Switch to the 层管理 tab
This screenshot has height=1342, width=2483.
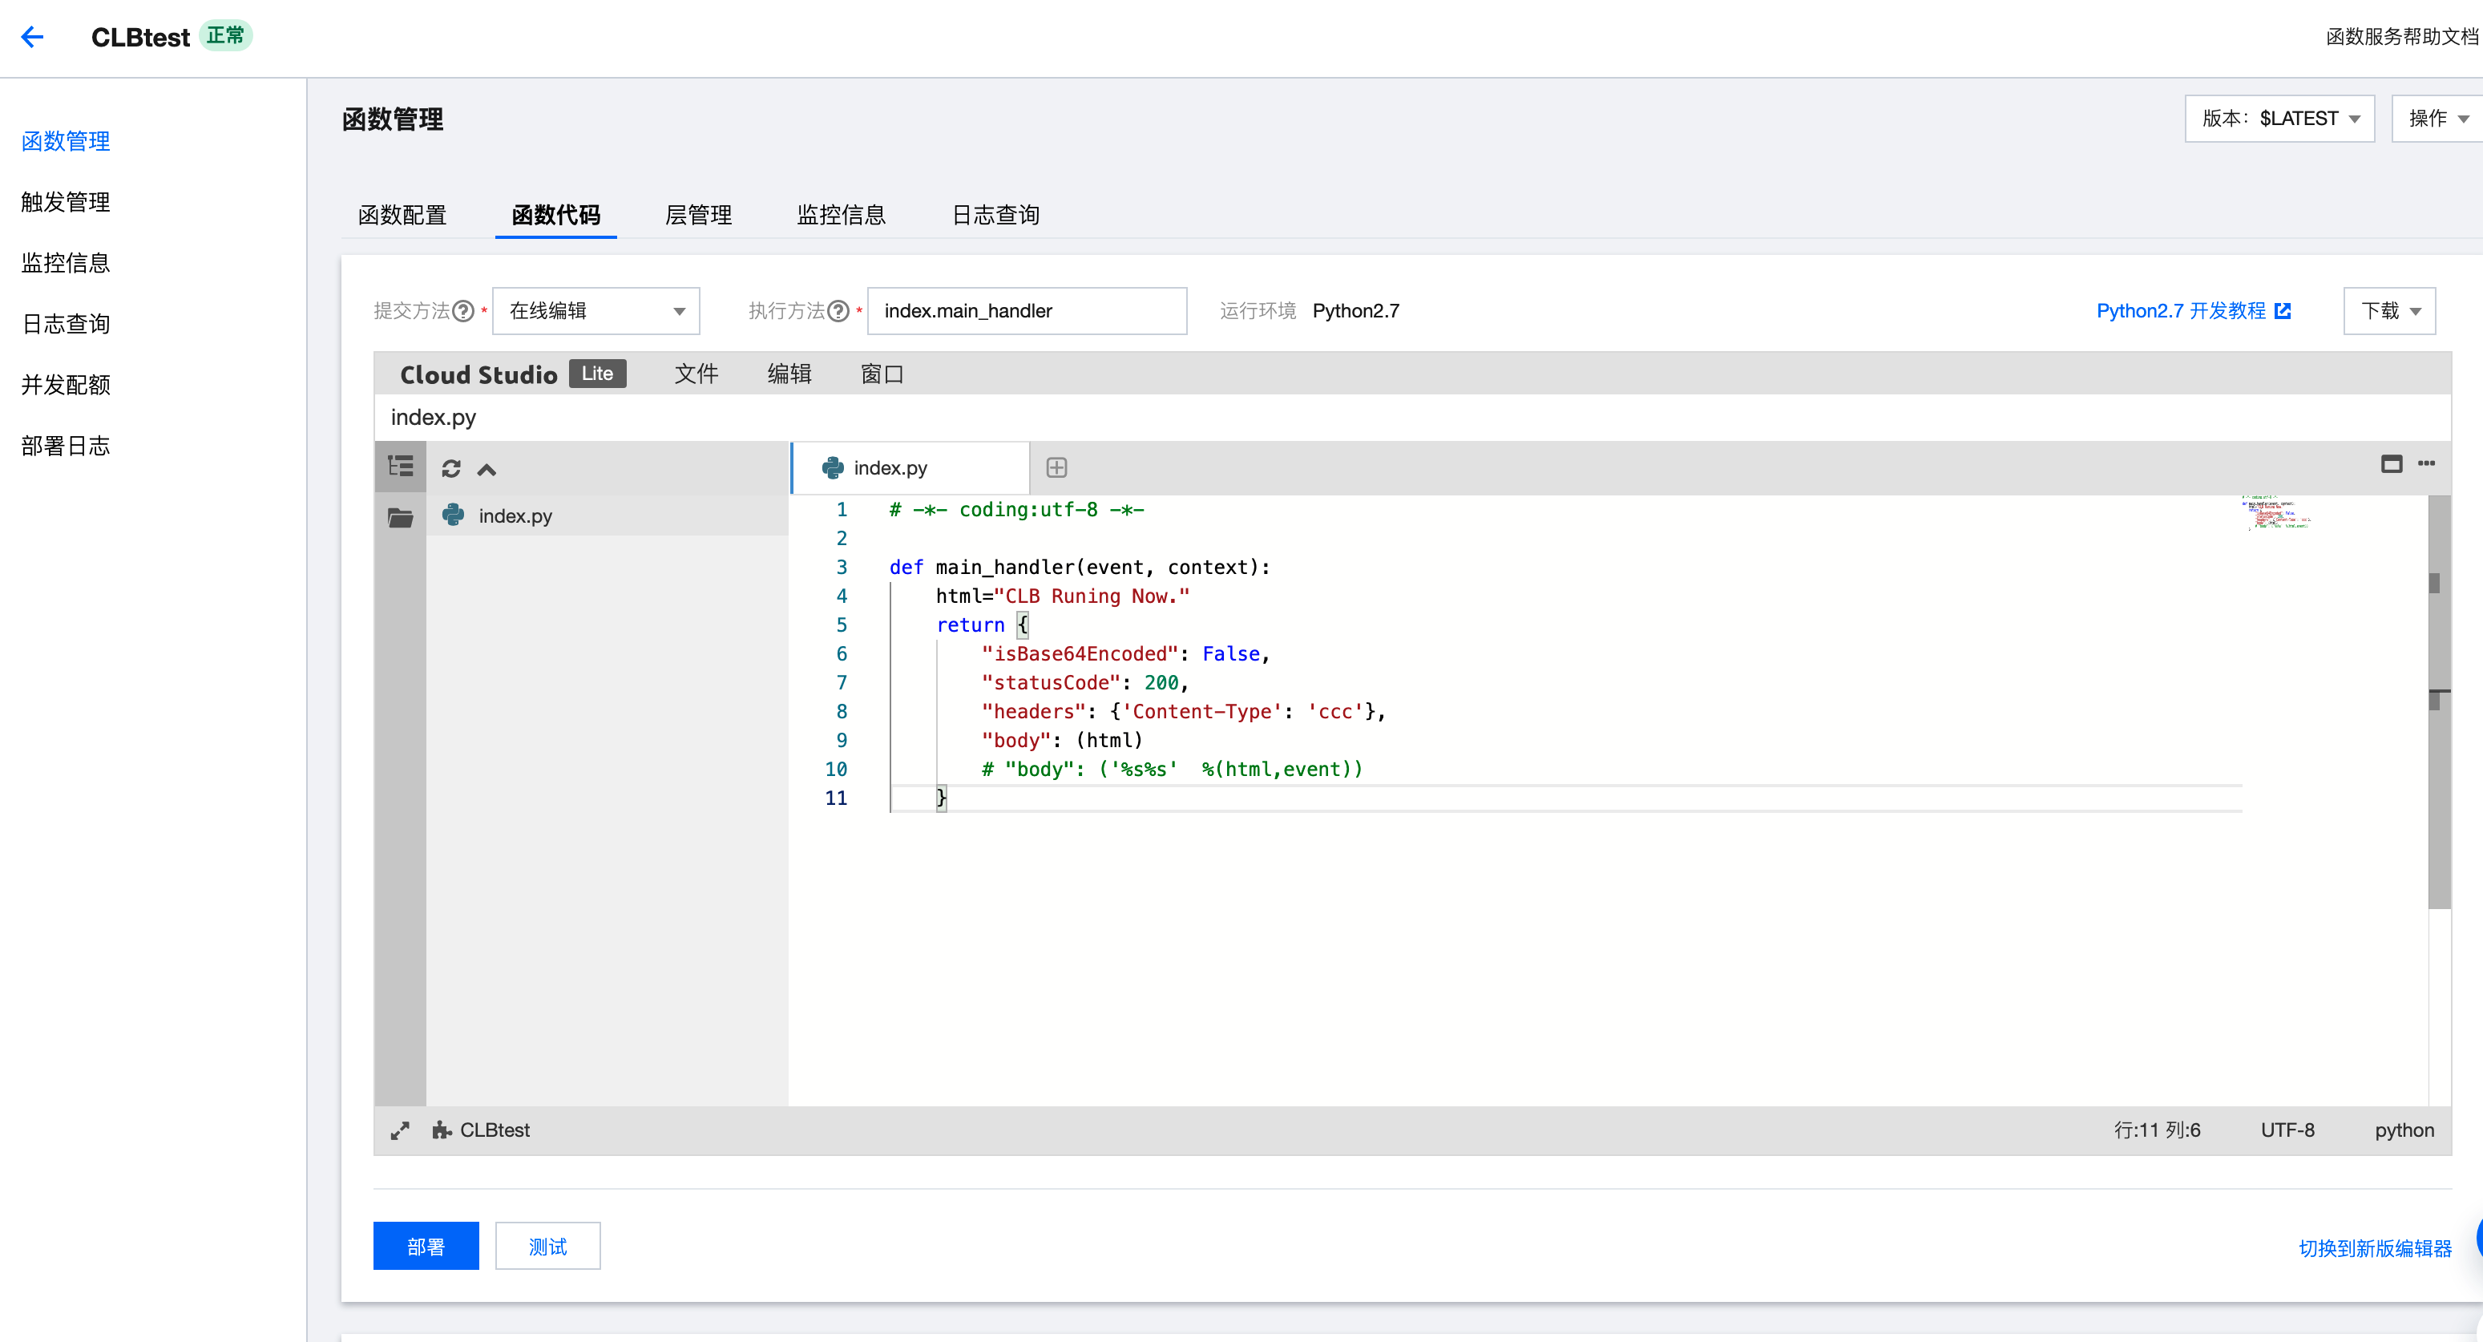click(x=699, y=215)
